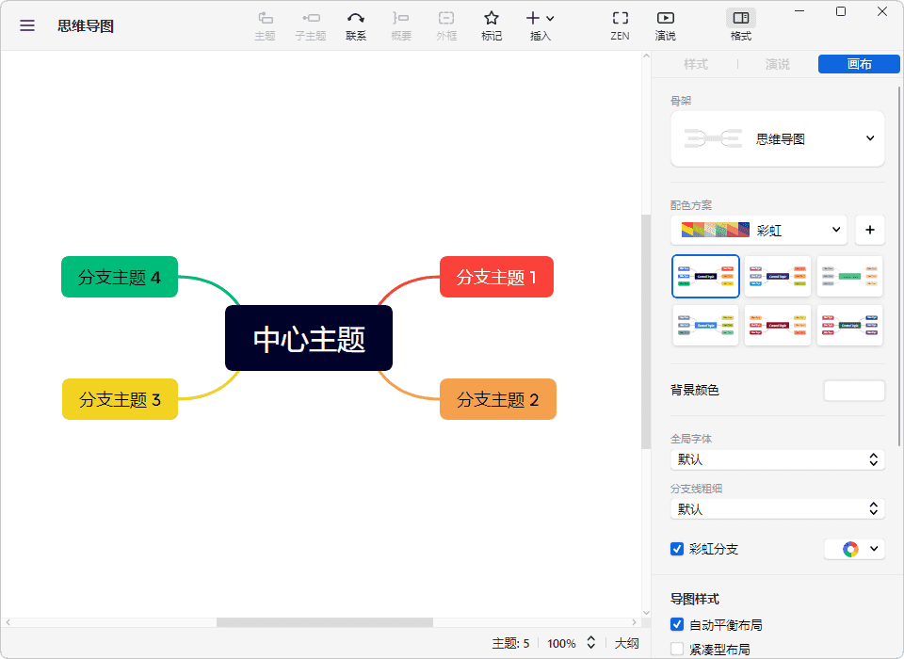This screenshot has width=904, height=659.
Task: Switch to 大纲 outline view
Action: click(x=627, y=643)
